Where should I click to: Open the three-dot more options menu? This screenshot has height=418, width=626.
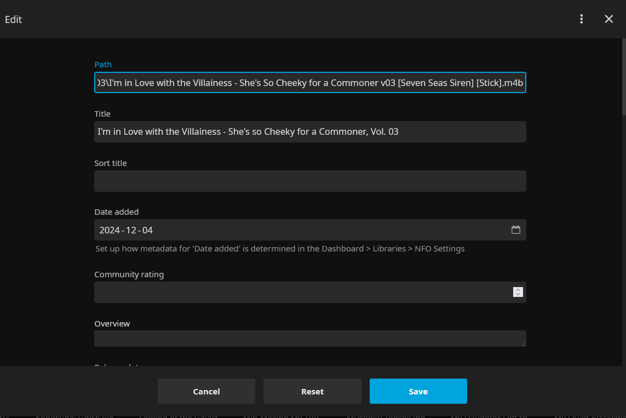[x=581, y=19]
